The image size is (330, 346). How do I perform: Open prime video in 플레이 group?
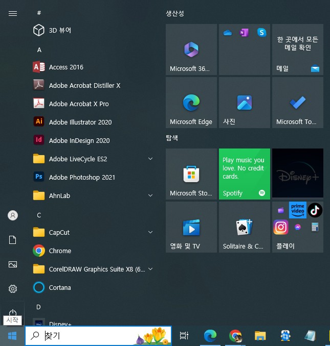tap(298, 210)
